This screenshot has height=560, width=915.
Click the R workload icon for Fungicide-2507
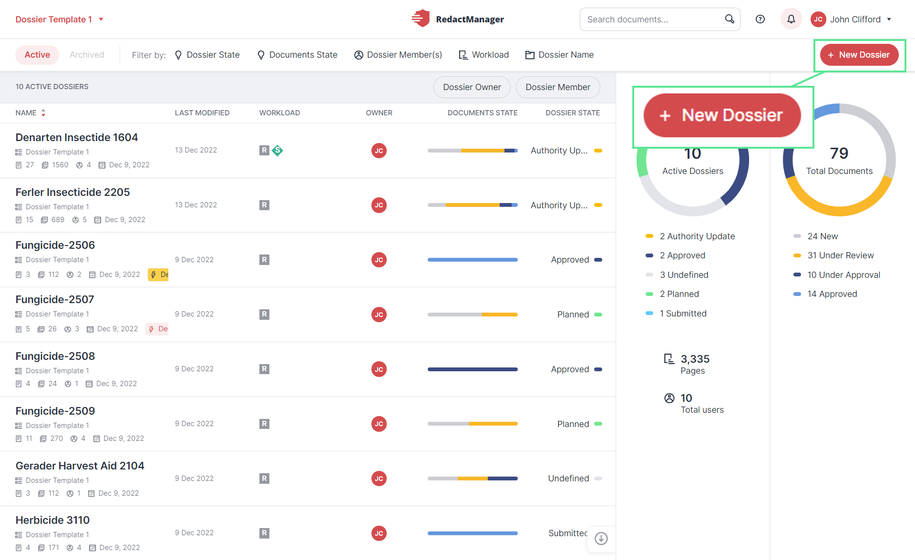point(264,315)
